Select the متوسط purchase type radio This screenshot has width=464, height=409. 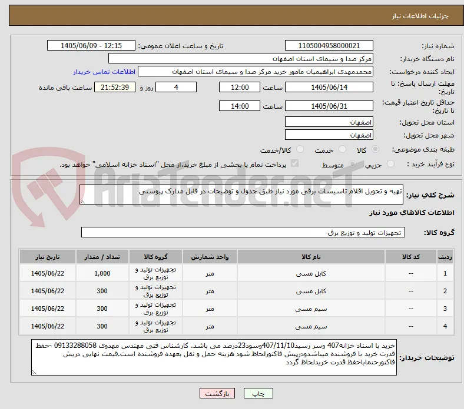point(352,163)
